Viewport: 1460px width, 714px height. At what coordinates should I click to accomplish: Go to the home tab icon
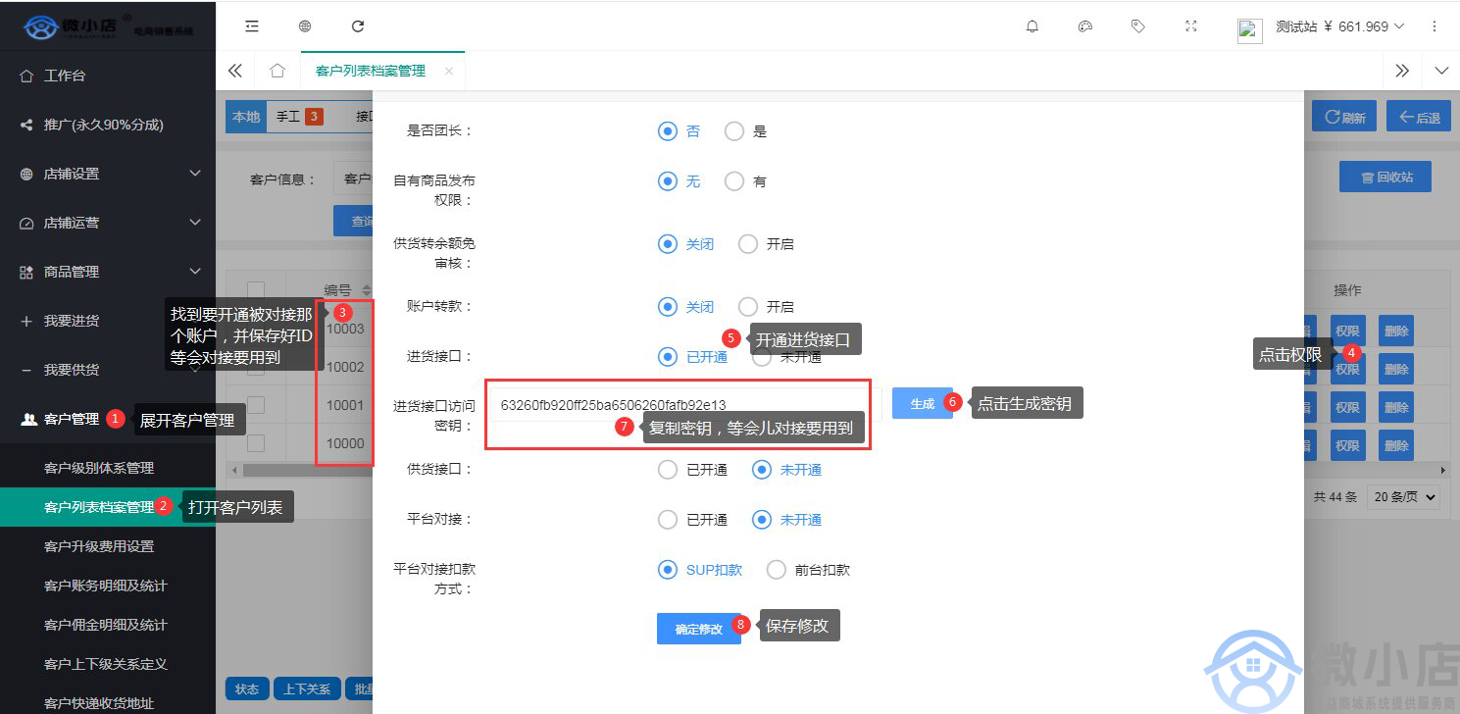pos(277,71)
